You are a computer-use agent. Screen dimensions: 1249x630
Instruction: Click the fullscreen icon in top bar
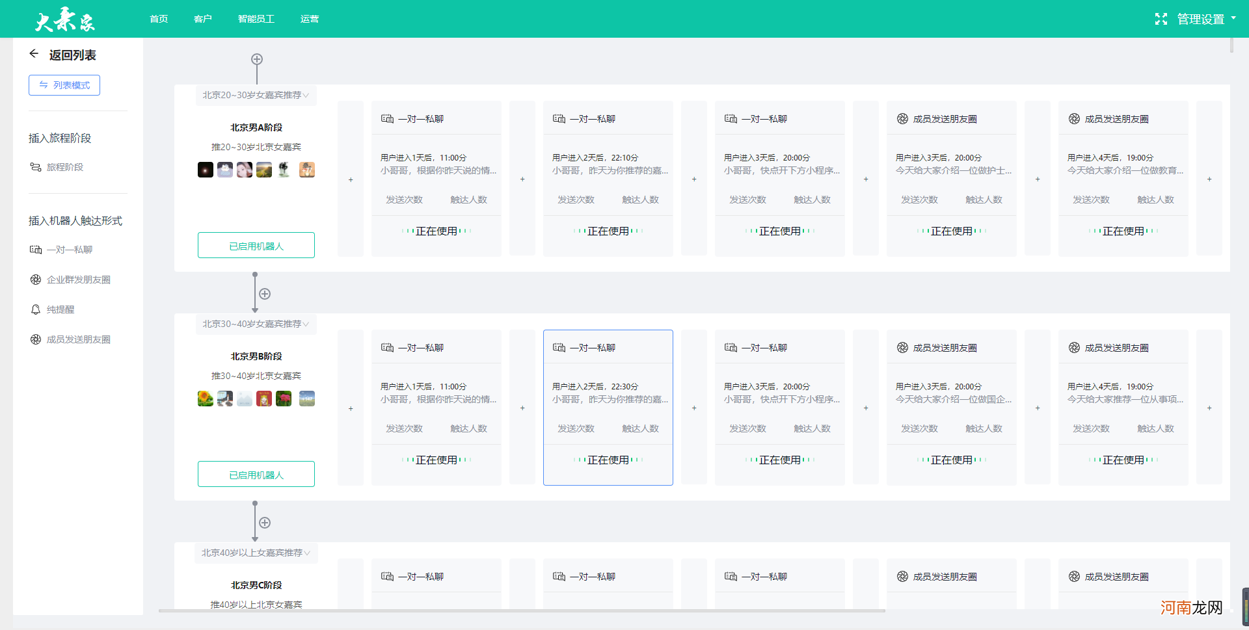tap(1161, 19)
